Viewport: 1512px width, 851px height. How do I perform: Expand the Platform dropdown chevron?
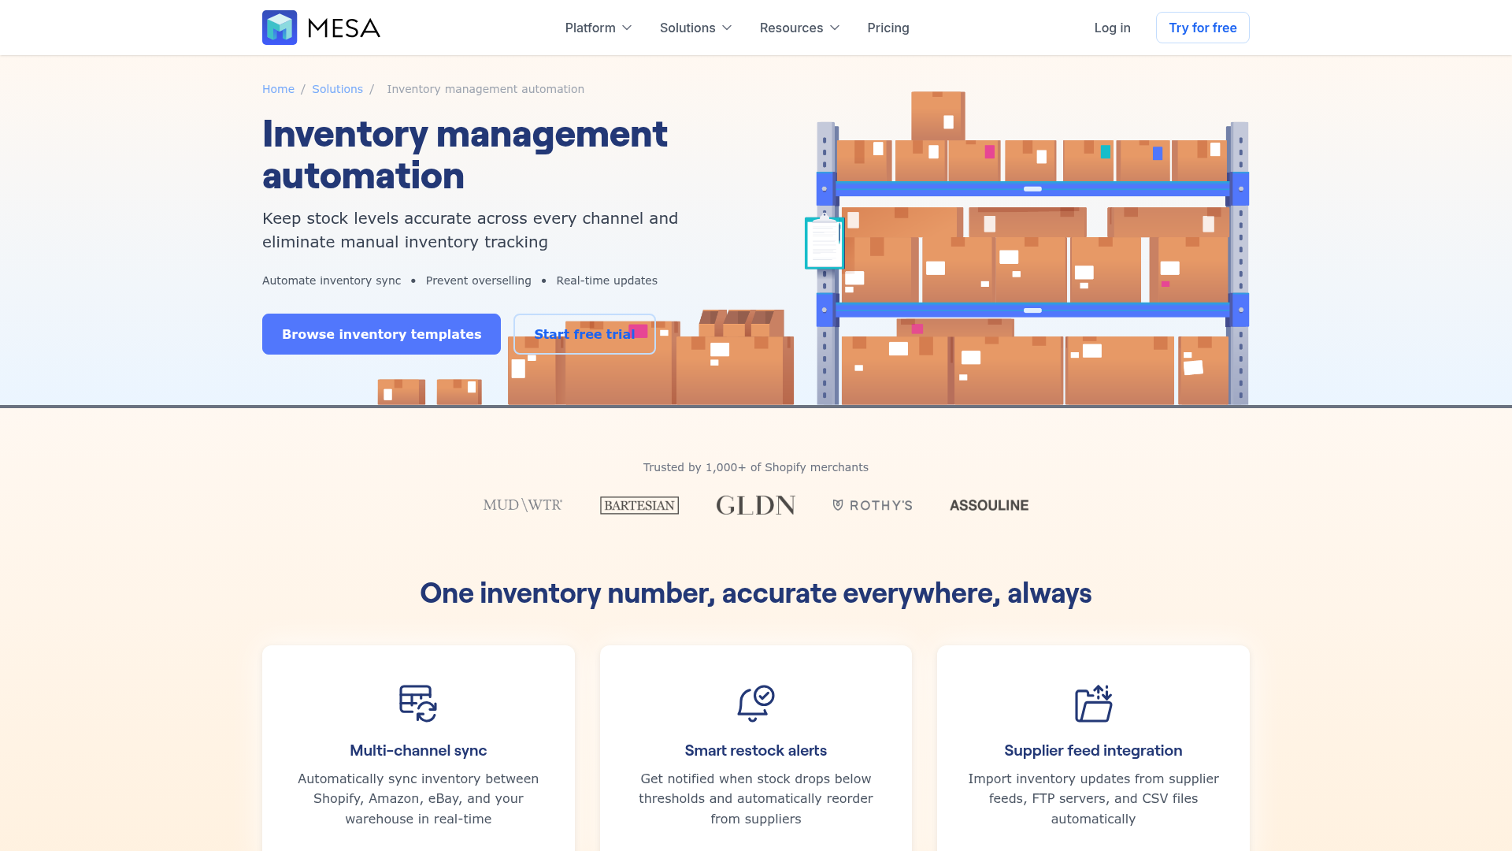tap(627, 28)
